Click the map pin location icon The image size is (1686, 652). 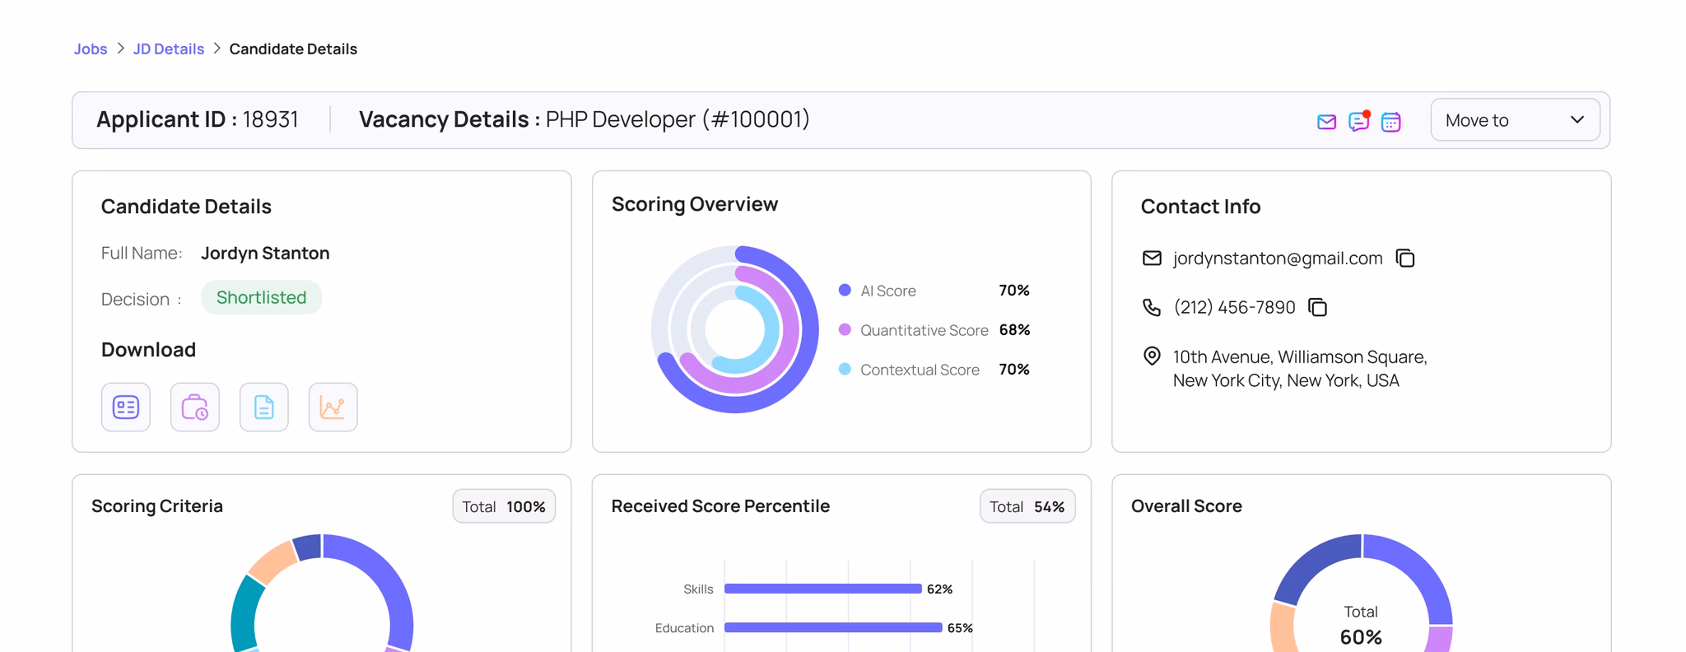[x=1152, y=356]
